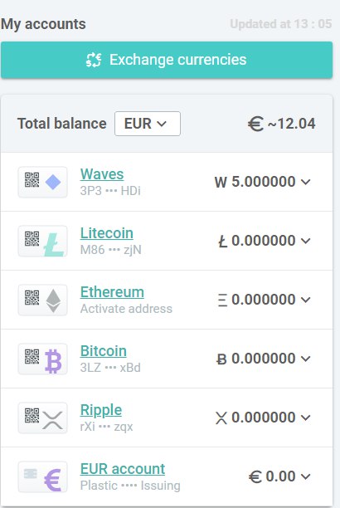The image size is (340, 508).
Task: Open the Waves account link
Action: 102,174
